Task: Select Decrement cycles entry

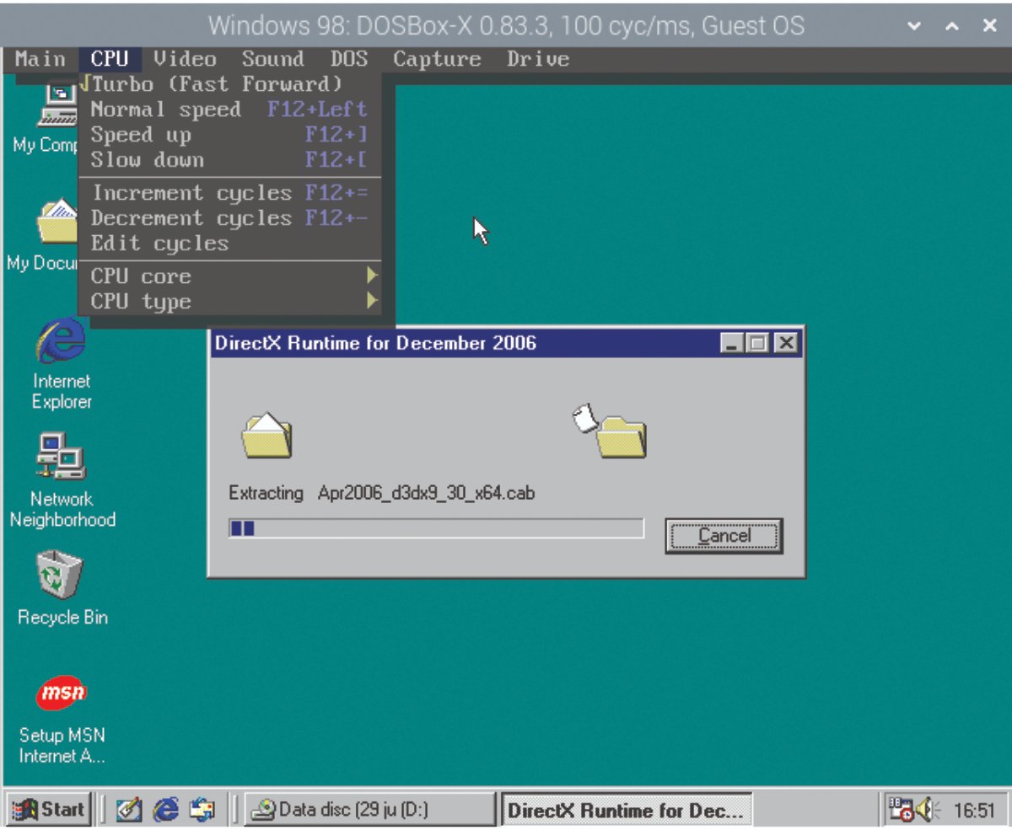Action: tap(229, 218)
